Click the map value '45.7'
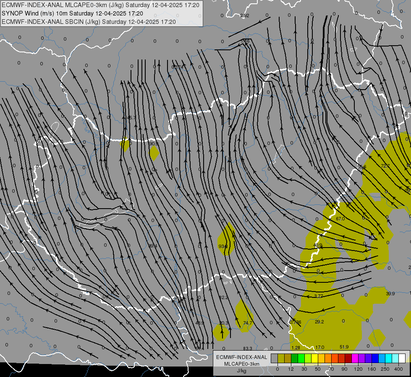This screenshot has width=411, height=377. 131,118
